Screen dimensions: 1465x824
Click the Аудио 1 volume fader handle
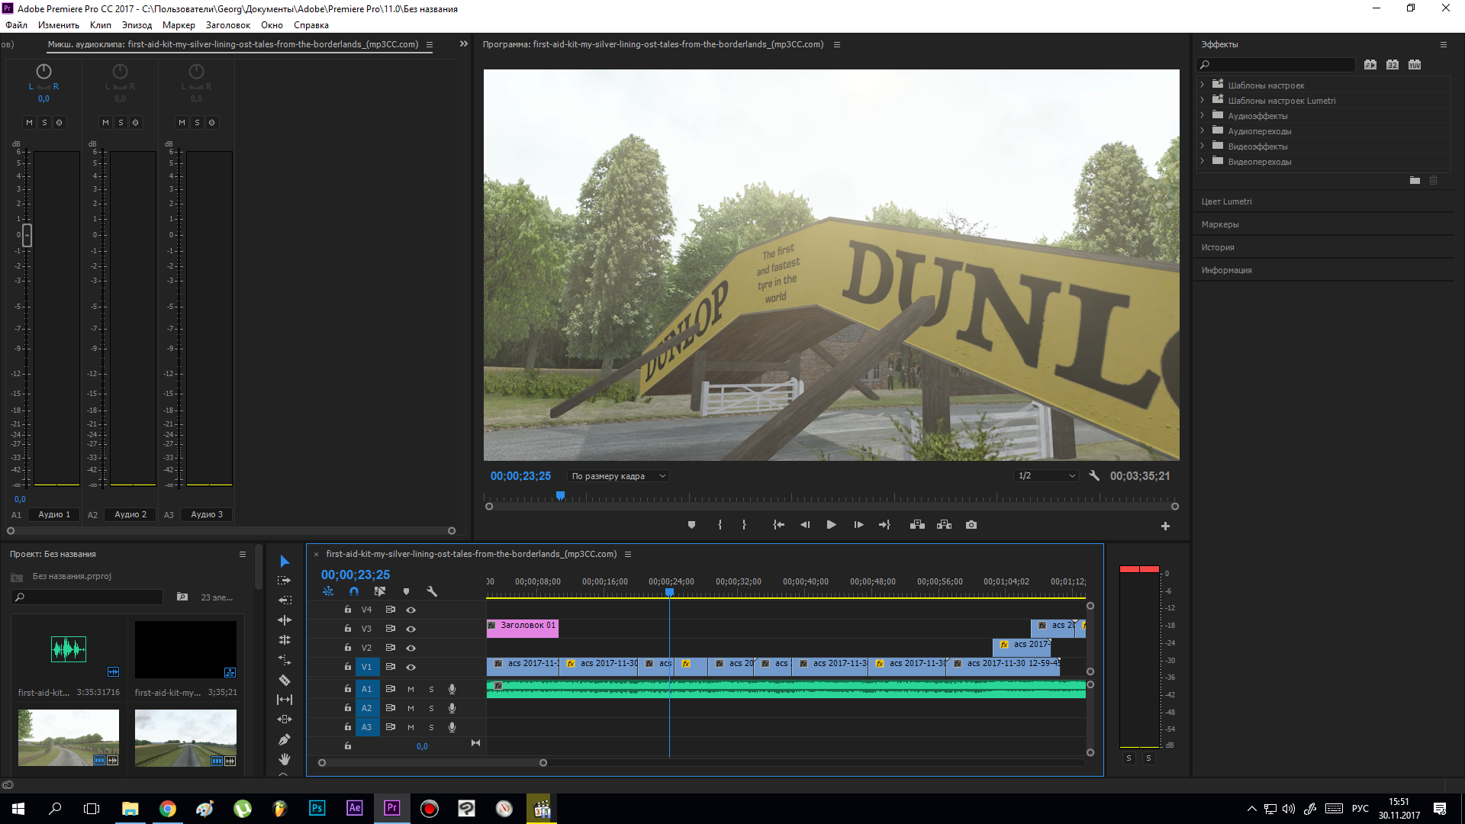tap(27, 235)
